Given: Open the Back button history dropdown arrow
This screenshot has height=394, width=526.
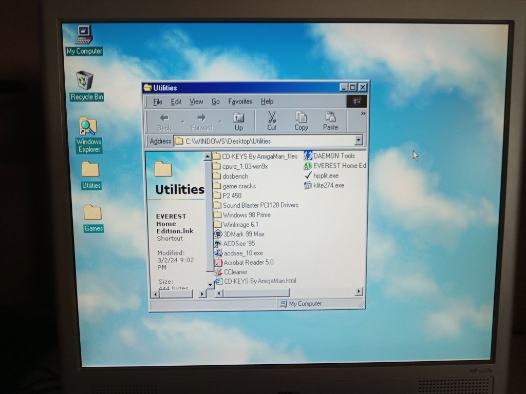Looking at the screenshot, I should (x=182, y=122).
